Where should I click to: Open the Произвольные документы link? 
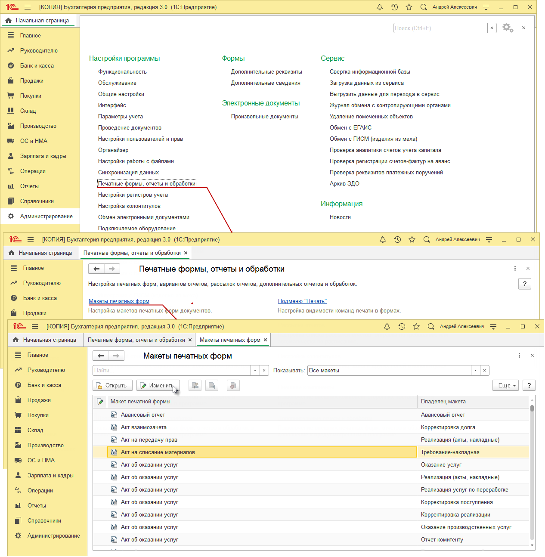click(x=265, y=116)
